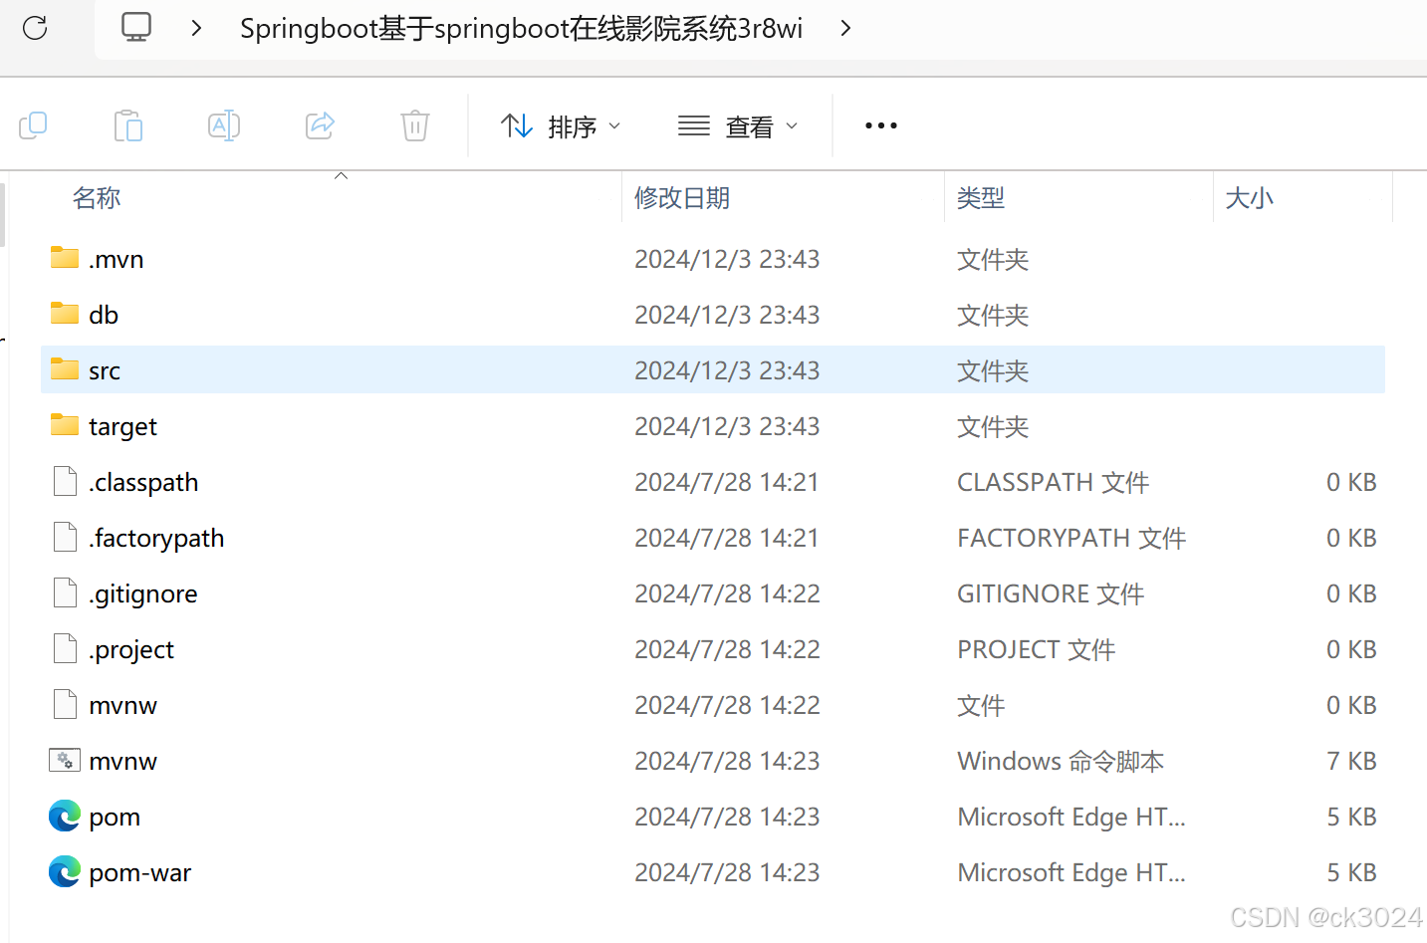Select the .project file name
1427x943 pixels.
[x=131, y=649]
